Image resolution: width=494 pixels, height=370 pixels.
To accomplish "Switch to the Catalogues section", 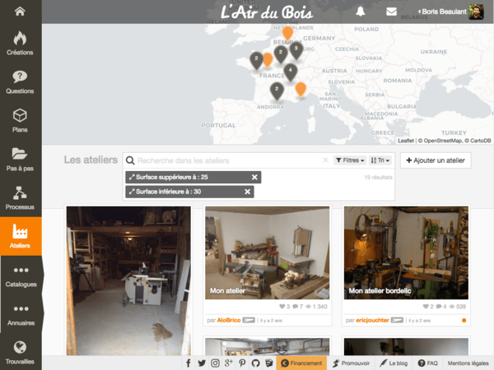I will tap(20, 275).
